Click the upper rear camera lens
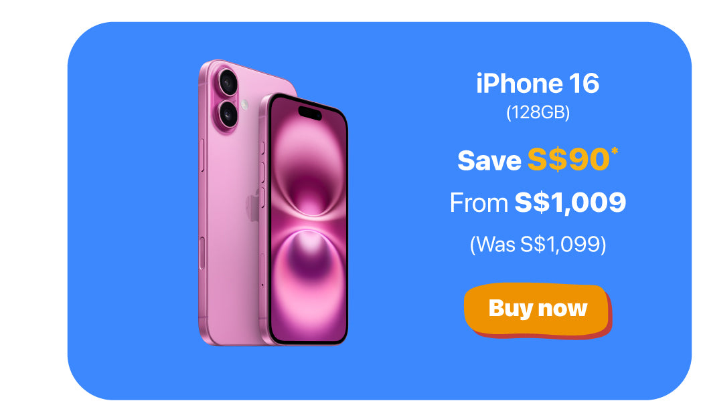The height and width of the screenshot is (411, 703). pos(228,82)
